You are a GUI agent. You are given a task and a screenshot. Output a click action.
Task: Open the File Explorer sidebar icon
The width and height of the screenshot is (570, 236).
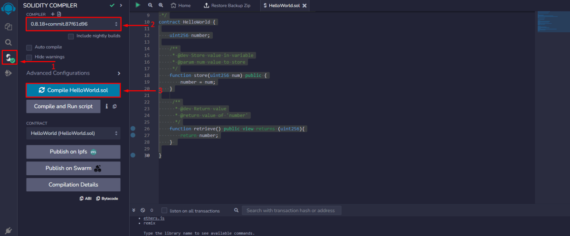(x=8, y=27)
